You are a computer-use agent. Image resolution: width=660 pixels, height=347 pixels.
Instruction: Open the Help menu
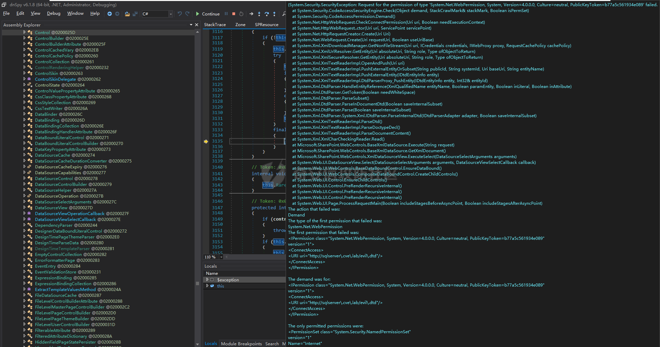click(x=95, y=13)
